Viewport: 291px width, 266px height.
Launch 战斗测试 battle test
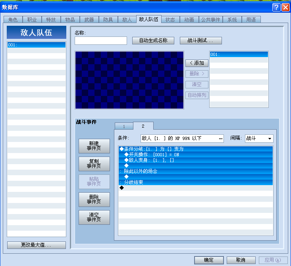click(x=200, y=40)
